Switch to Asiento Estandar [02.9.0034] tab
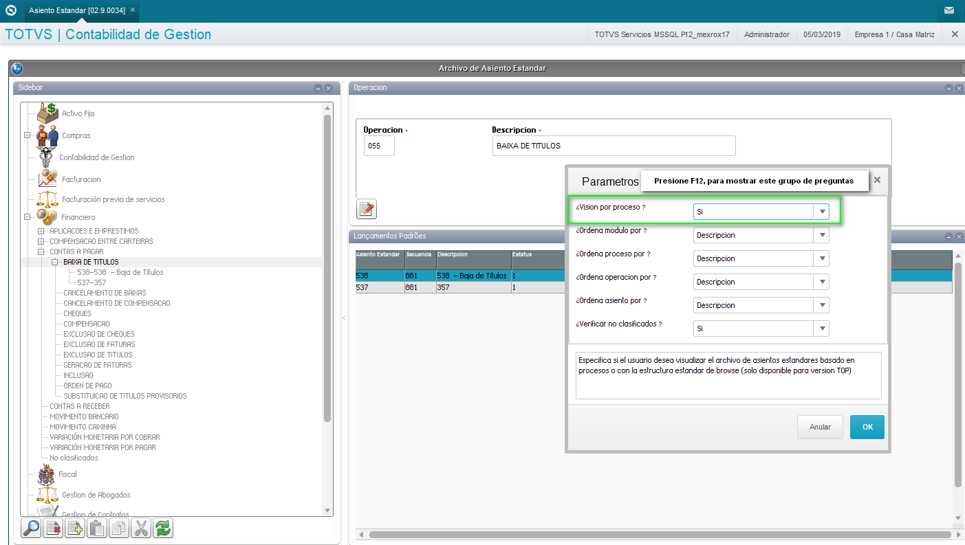 click(77, 10)
